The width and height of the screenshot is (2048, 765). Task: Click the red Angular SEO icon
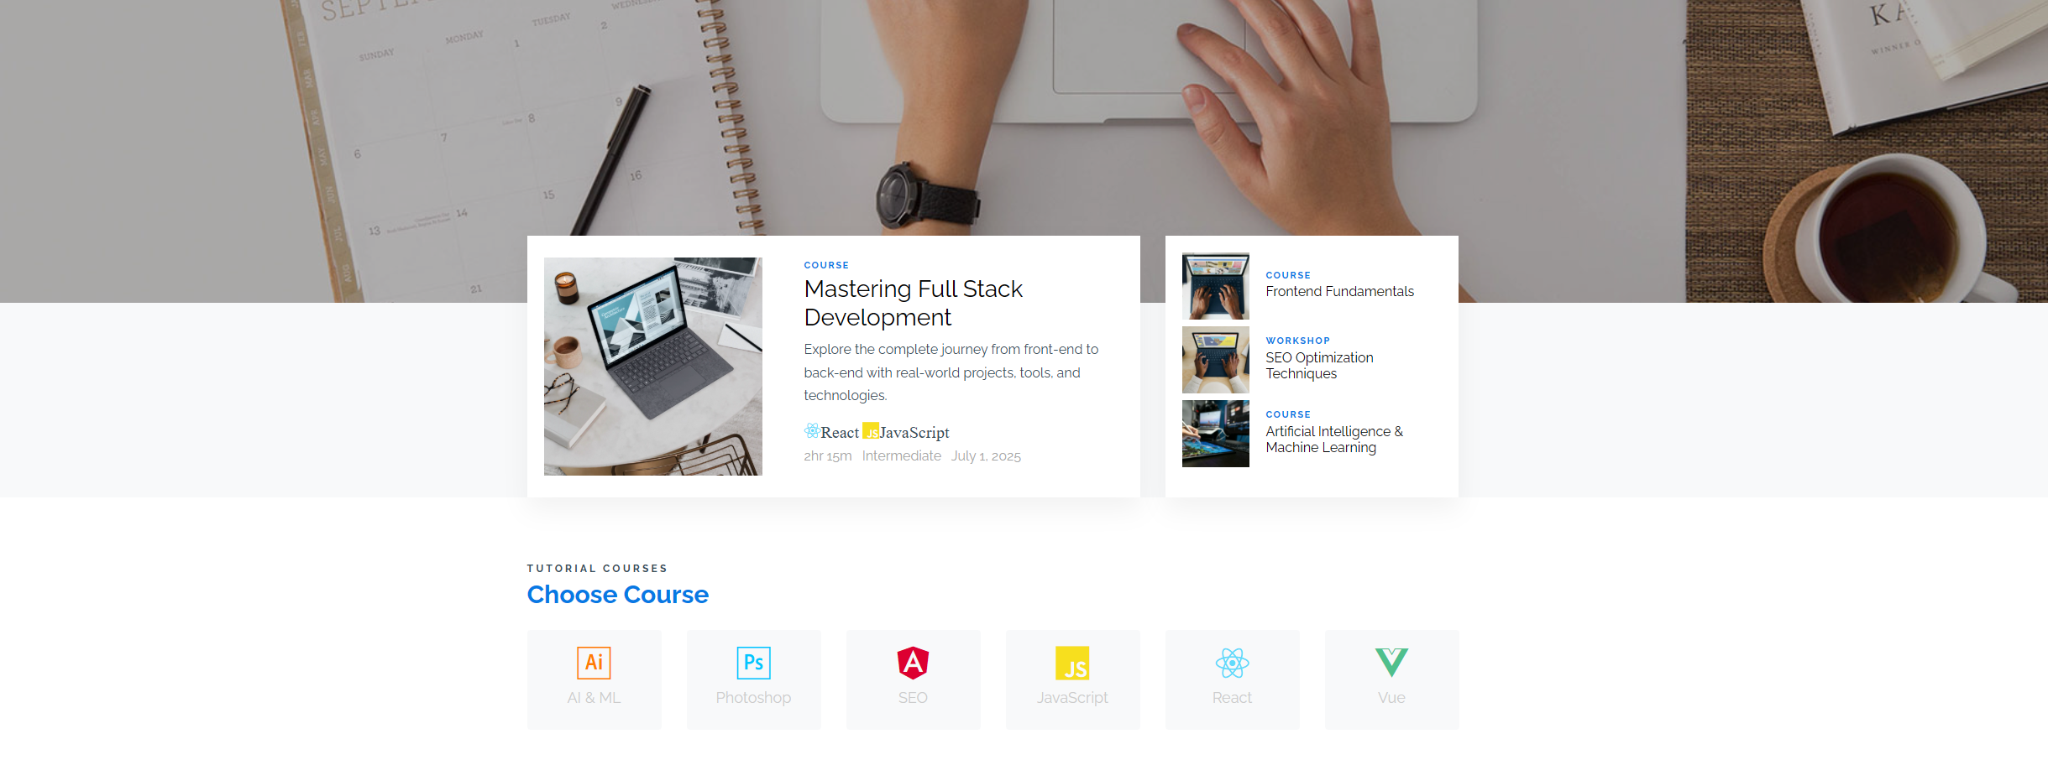pyautogui.click(x=913, y=663)
